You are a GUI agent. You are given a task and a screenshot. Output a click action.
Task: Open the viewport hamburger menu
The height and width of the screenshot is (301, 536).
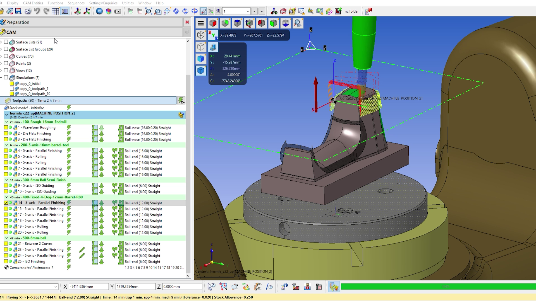tap(201, 23)
